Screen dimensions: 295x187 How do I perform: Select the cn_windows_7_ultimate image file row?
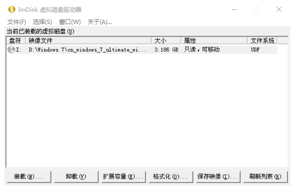pyautogui.click(x=142, y=50)
